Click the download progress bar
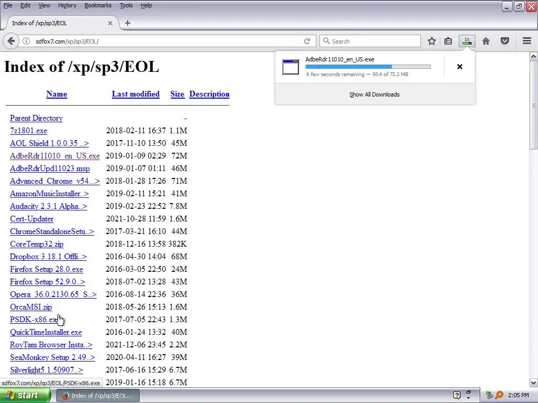This screenshot has height=403, width=538. (368, 67)
